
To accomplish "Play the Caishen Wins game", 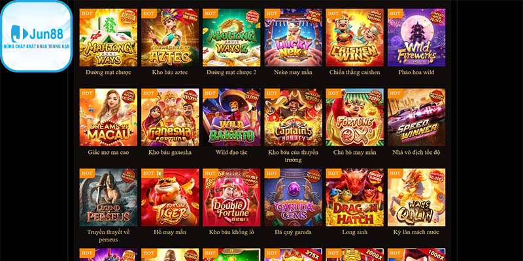I will pyautogui.click(x=354, y=38).
